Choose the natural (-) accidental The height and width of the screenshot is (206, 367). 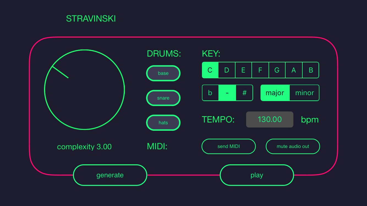[x=227, y=93]
